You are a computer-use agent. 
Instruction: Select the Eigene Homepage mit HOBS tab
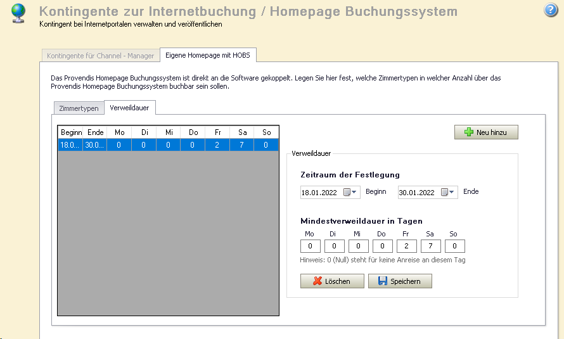pyautogui.click(x=207, y=55)
